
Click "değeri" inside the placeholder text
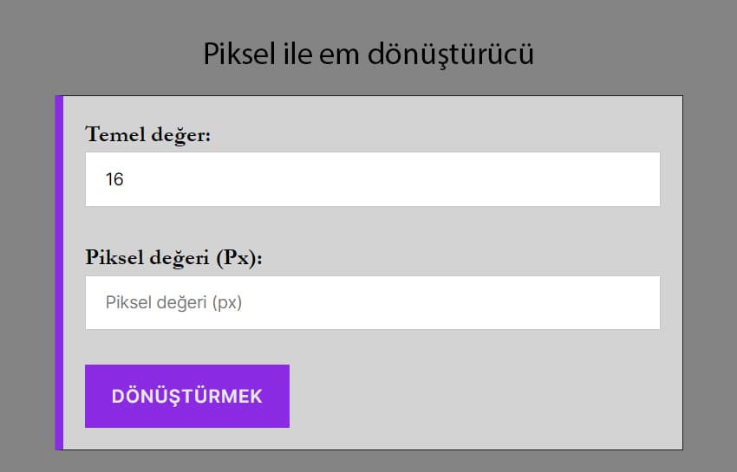(184, 303)
